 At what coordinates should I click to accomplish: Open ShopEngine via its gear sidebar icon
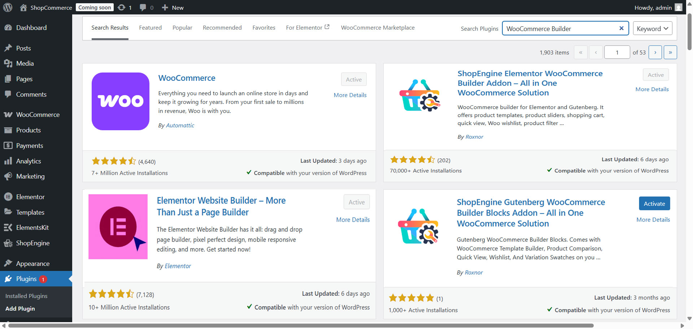(x=8, y=243)
